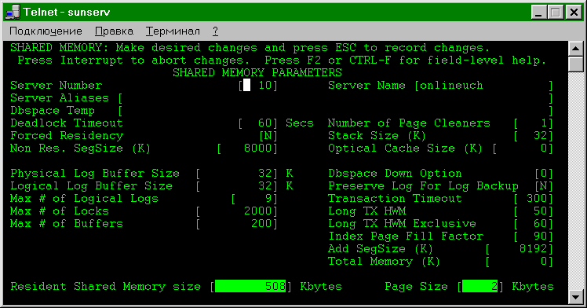Click the Dbspace Down Option value
This screenshot has height=308, width=587.
click(x=544, y=174)
